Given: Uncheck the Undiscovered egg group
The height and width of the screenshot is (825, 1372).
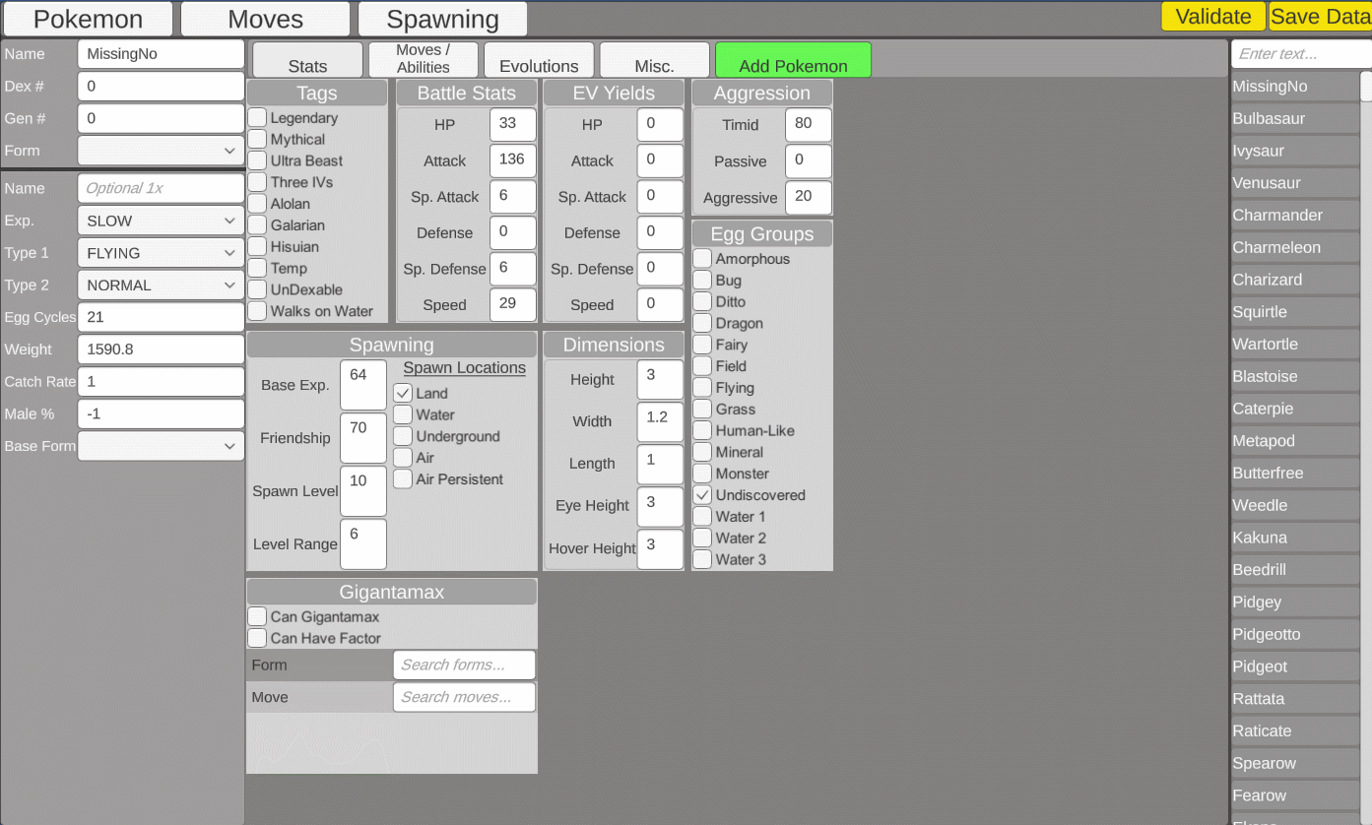Looking at the screenshot, I should pos(702,495).
